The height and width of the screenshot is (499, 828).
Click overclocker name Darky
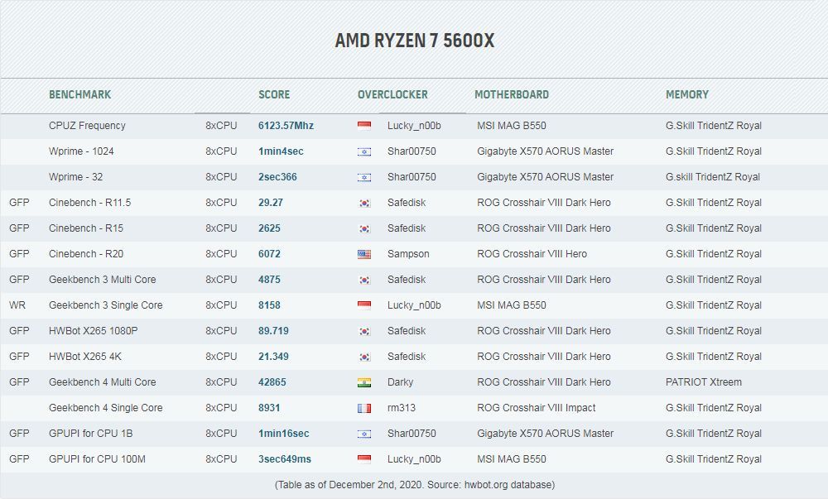pyautogui.click(x=400, y=381)
